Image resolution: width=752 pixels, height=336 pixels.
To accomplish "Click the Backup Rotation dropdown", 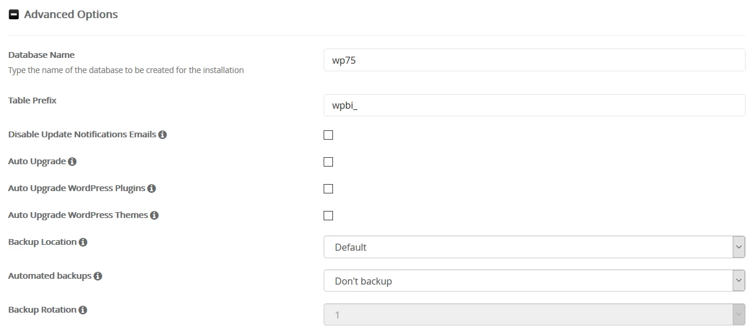I will pyautogui.click(x=534, y=315).
